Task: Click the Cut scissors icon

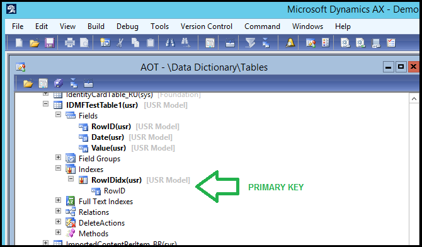Action: 120,43
